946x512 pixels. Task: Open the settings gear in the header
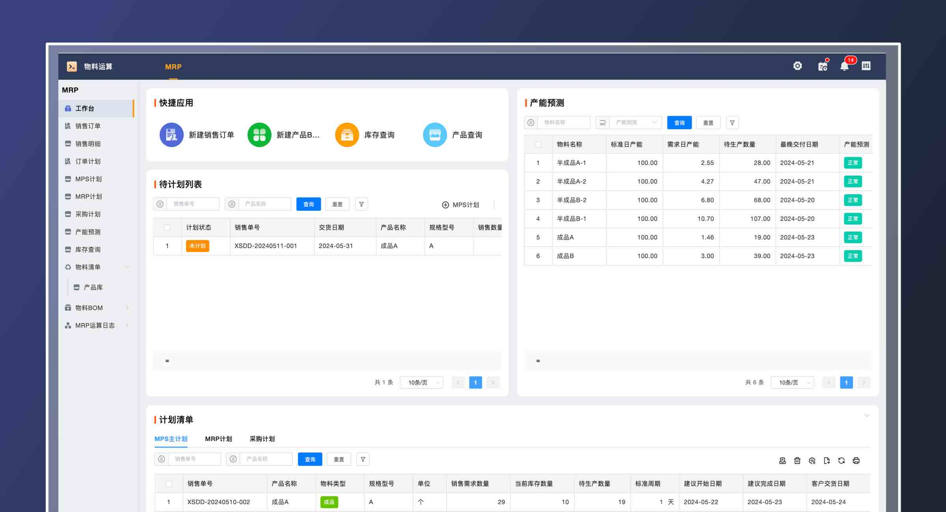coord(797,66)
